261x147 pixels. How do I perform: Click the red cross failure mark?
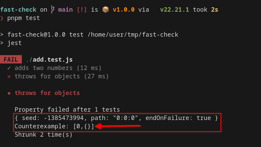pos(9,76)
